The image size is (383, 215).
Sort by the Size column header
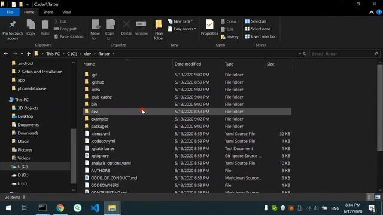pyautogui.click(x=278, y=64)
